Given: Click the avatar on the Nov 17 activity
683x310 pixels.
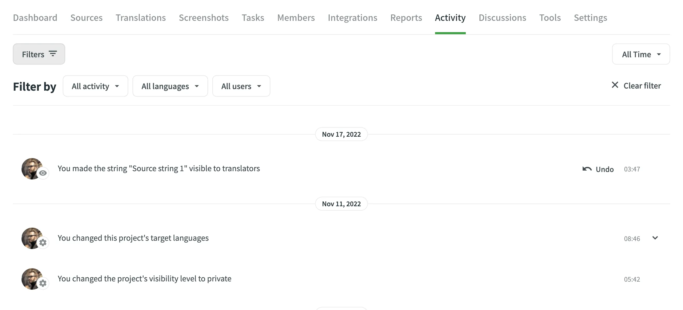Looking at the screenshot, I should pos(32,168).
